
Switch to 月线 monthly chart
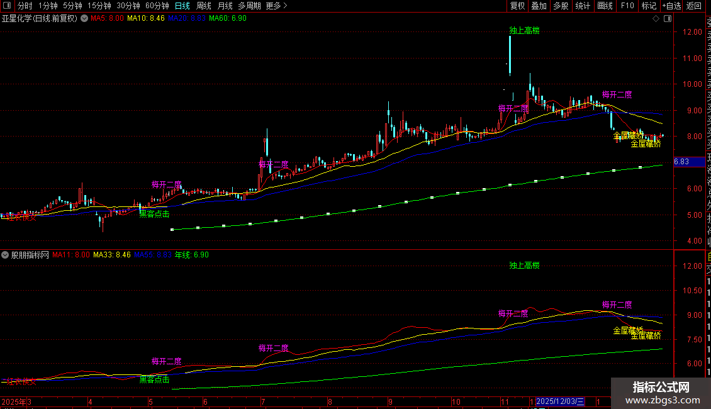coord(225,6)
